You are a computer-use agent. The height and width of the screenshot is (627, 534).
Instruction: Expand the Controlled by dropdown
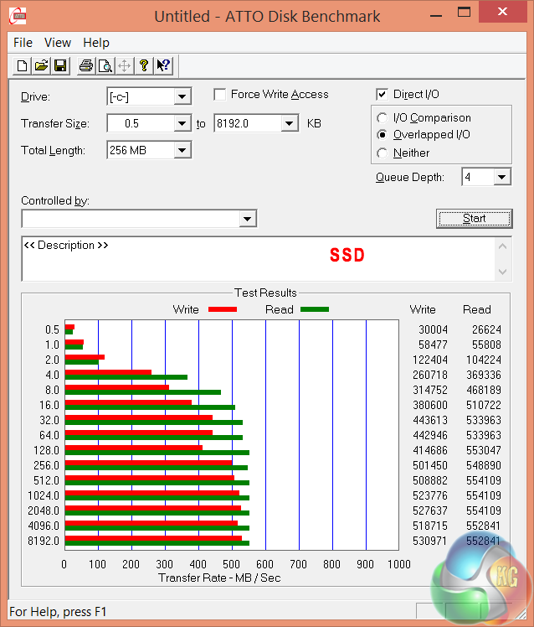247,219
